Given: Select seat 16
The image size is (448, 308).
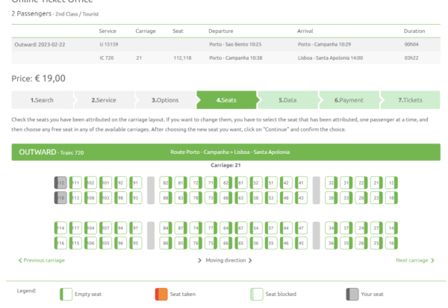Looking at the screenshot, I should pyautogui.click(x=391, y=243).
